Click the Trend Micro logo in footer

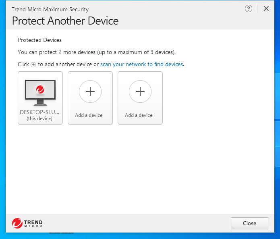click(x=27, y=223)
